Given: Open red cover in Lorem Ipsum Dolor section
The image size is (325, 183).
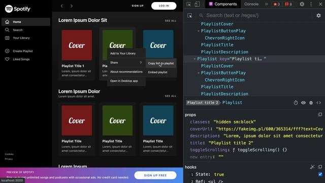Looking at the screenshot, I should tap(77, 120).
